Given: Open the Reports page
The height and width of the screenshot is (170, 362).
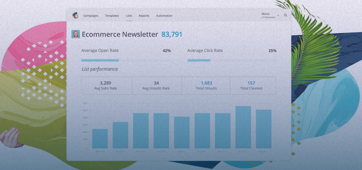Looking at the screenshot, I should [144, 16].
